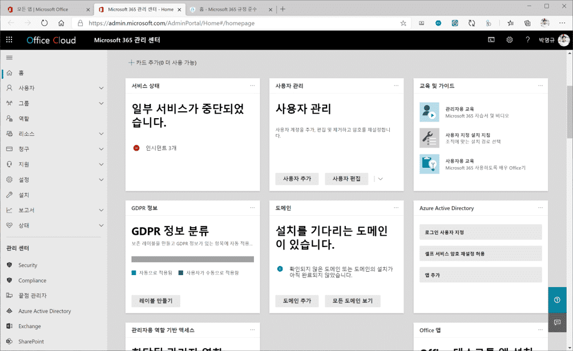
Task: Expand the 청구 navigation section
Action: click(101, 149)
